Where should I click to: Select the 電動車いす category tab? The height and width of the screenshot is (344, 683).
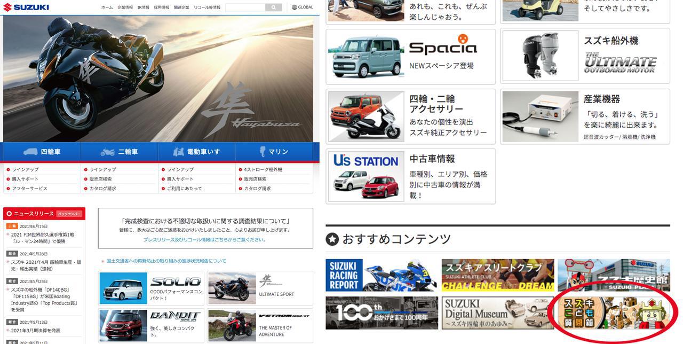[196, 152]
